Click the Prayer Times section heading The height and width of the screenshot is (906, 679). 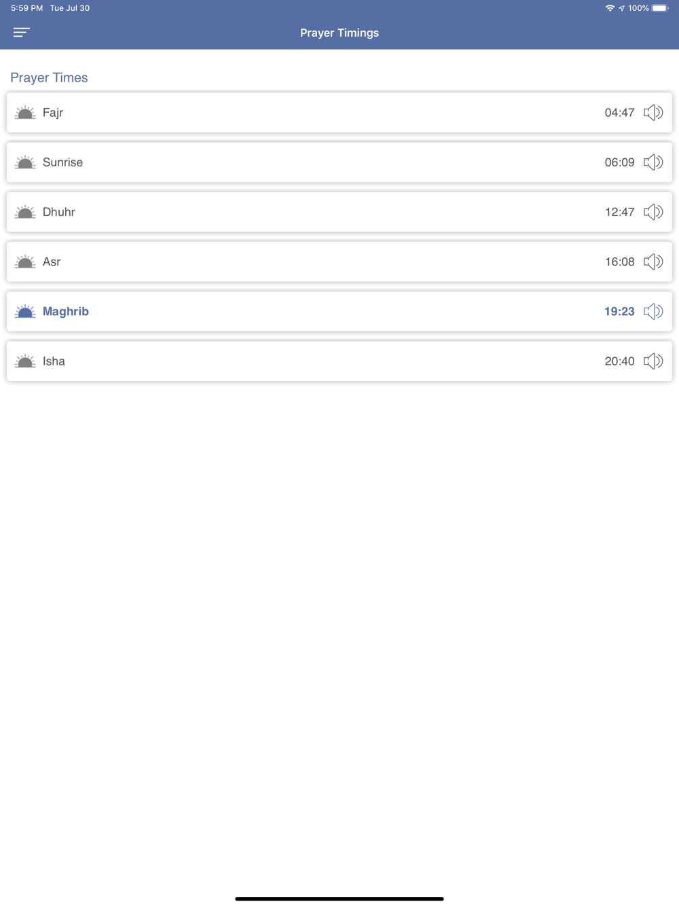click(x=49, y=77)
